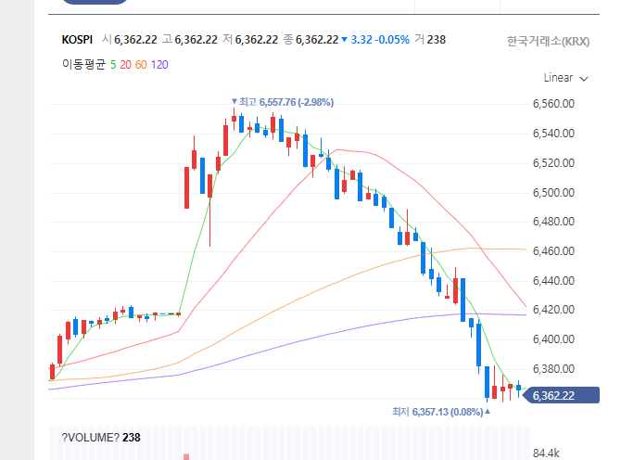Select the 5-period moving average legend

(x=113, y=64)
